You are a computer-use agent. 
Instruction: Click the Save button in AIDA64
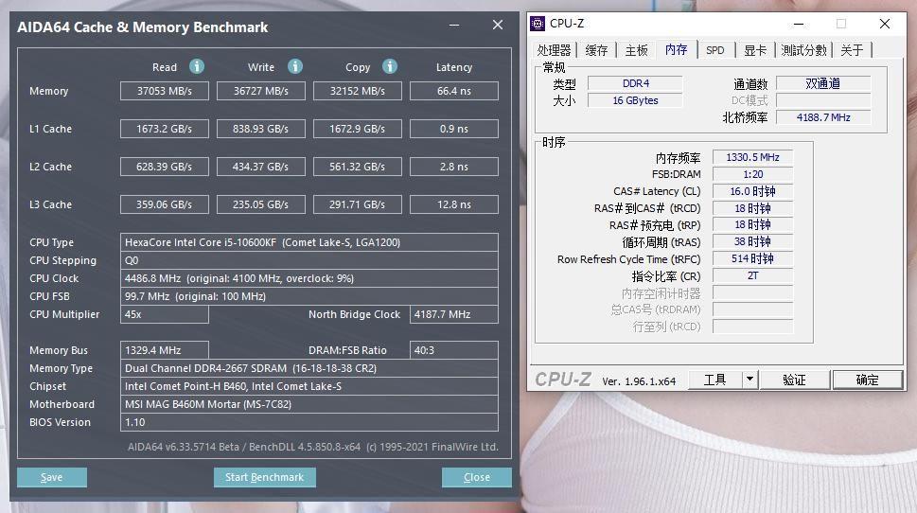[52, 477]
